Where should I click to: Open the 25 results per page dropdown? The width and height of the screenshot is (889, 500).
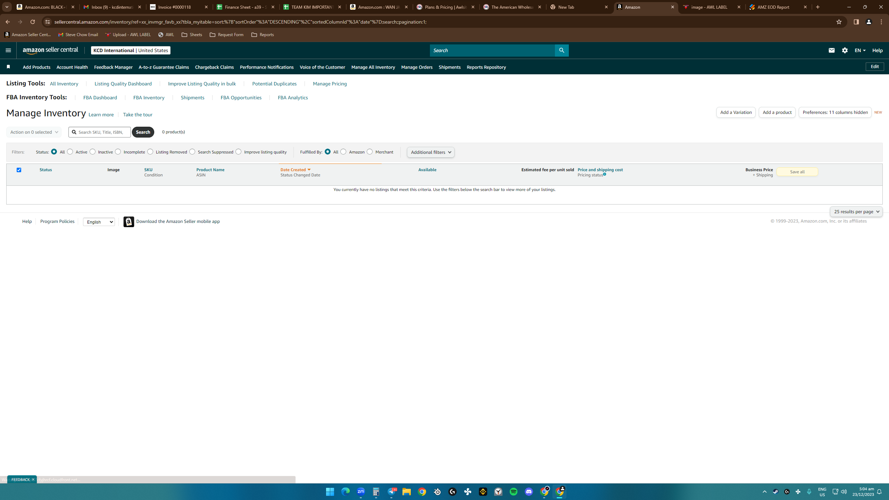point(856,211)
